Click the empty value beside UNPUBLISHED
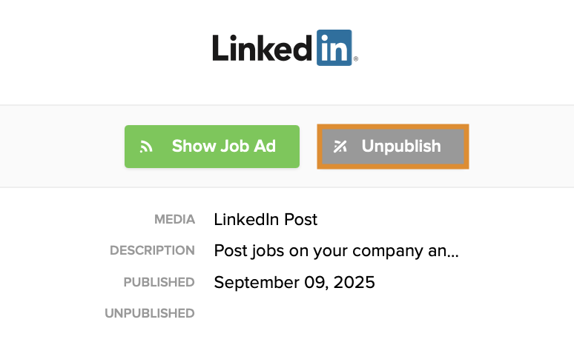The width and height of the screenshot is (574, 345). pos(297,314)
